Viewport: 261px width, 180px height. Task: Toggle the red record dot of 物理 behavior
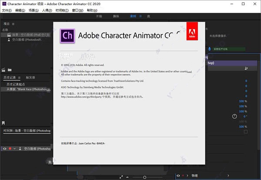click(x=183, y=176)
